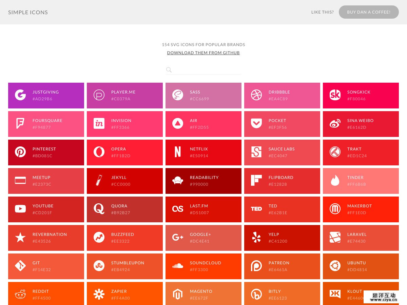Viewport: 407px width, 305px height.
Task: Click the search magnifier icon
Action: click(169, 70)
